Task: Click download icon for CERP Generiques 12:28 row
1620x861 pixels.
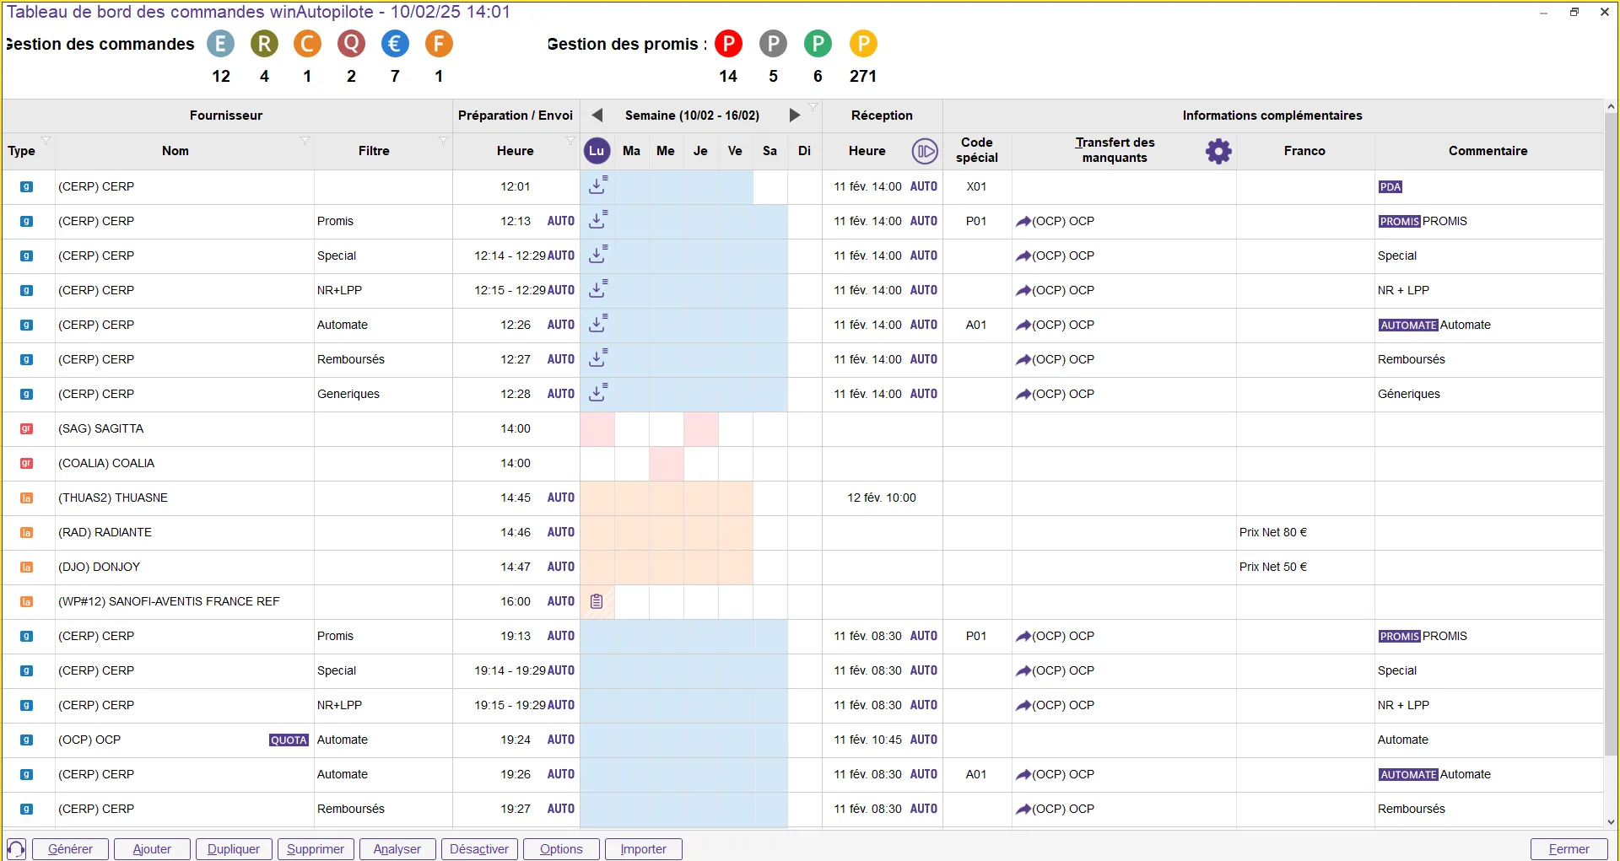Action: (597, 393)
